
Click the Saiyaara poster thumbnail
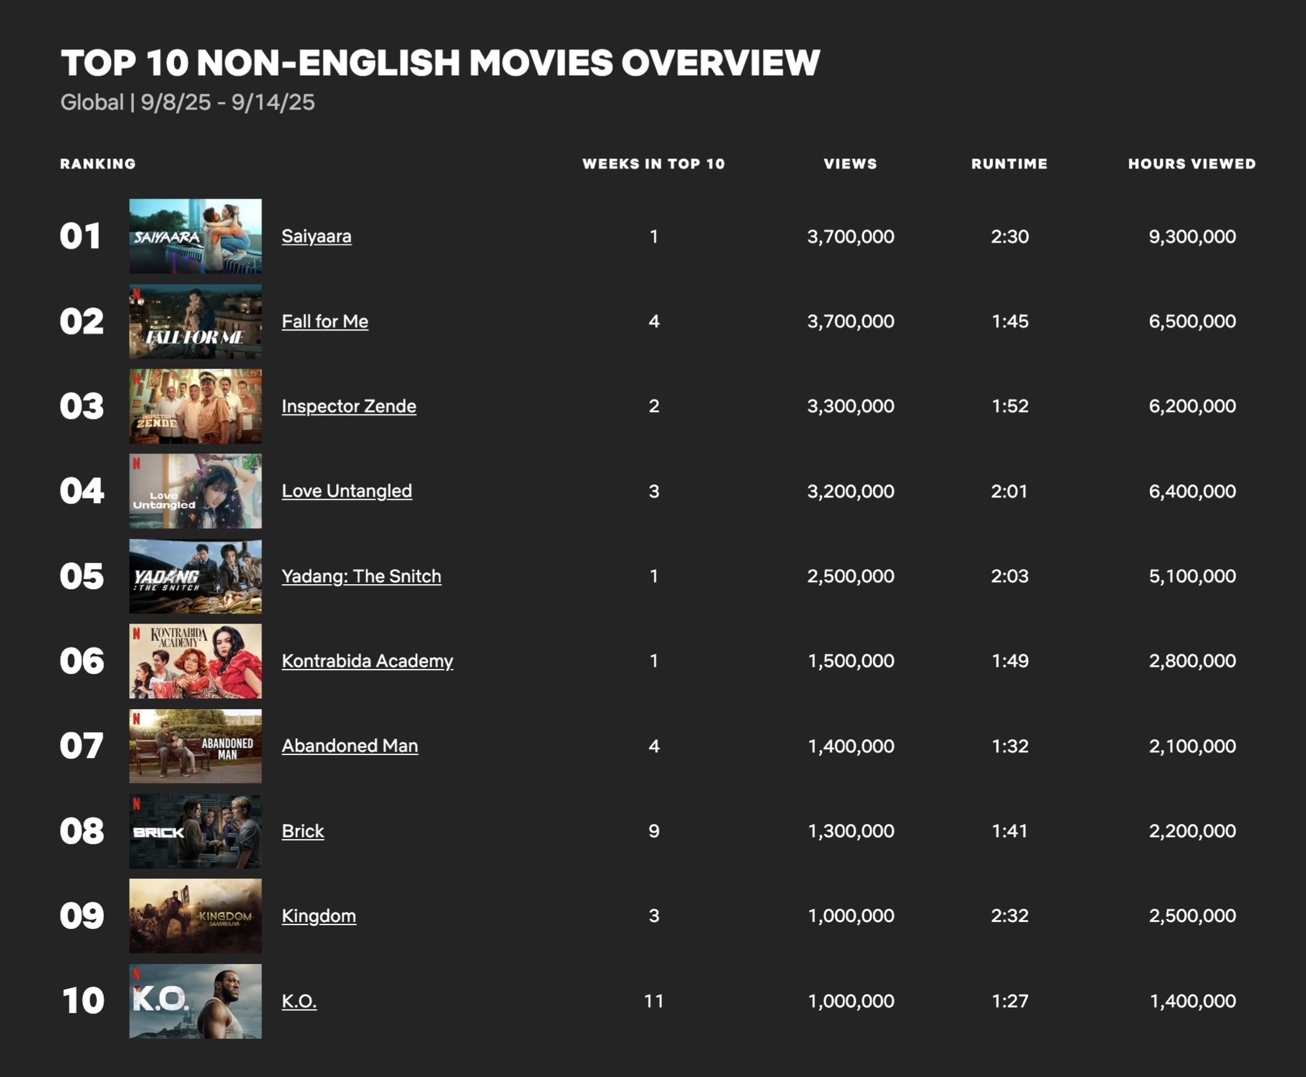[195, 236]
